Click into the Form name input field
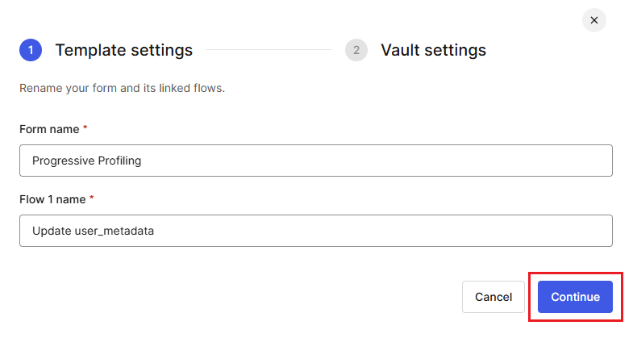633x338 pixels. tap(315, 161)
